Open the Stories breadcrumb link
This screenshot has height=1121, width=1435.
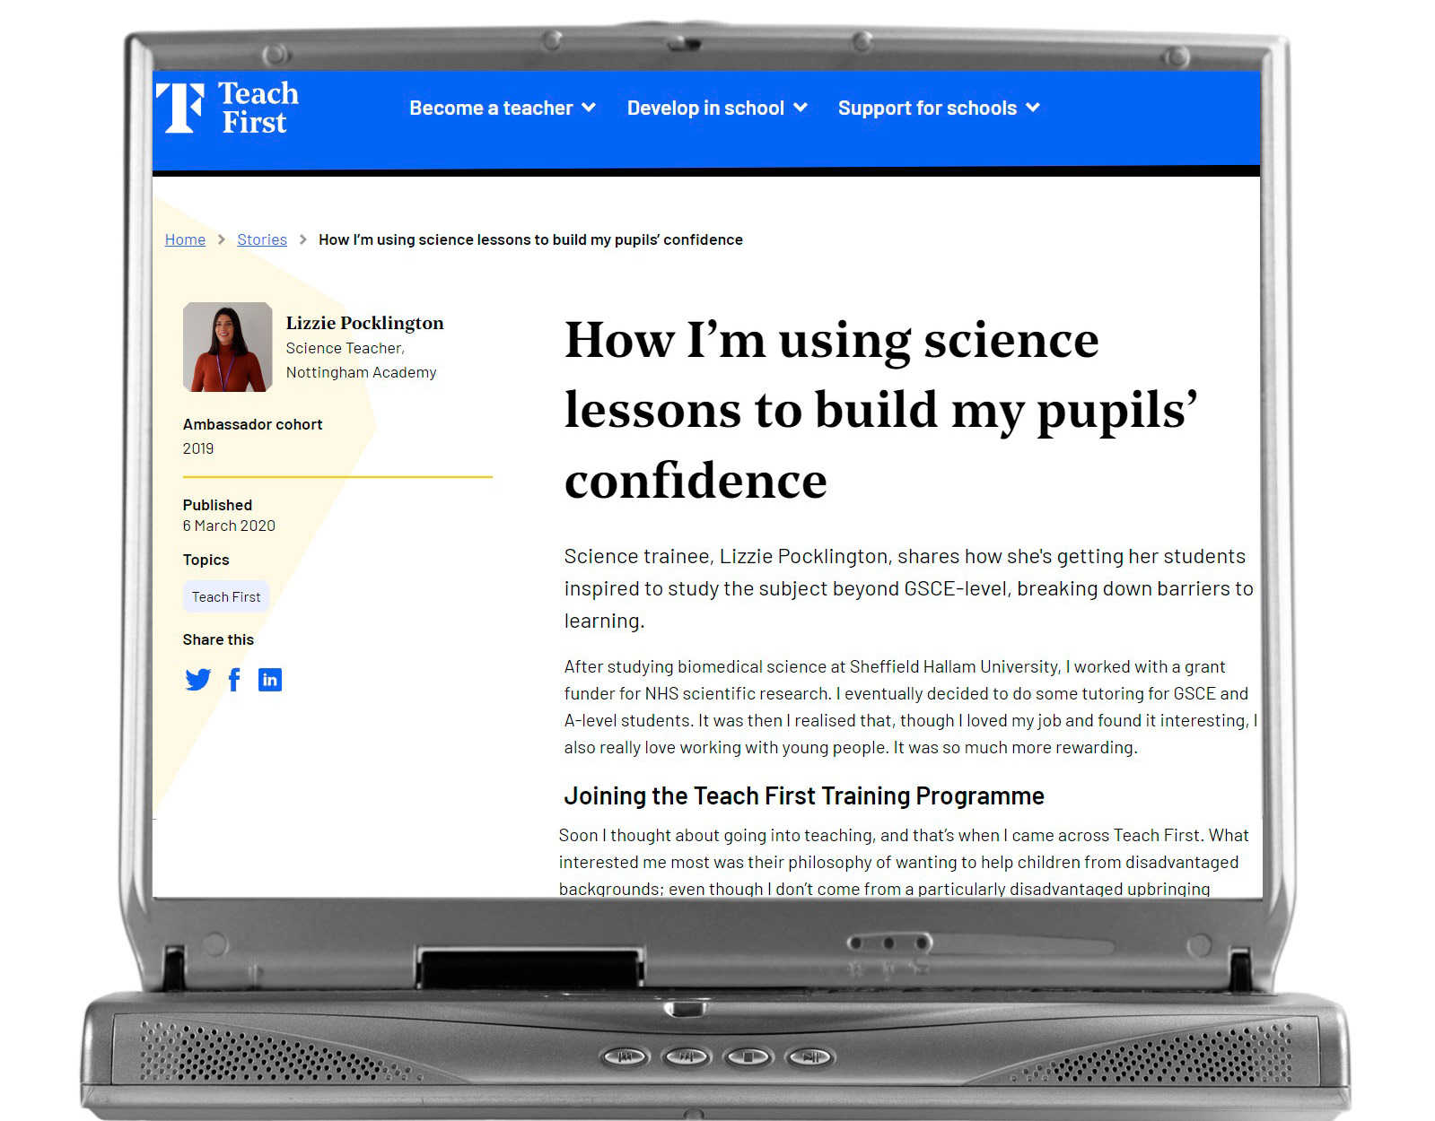pos(262,239)
